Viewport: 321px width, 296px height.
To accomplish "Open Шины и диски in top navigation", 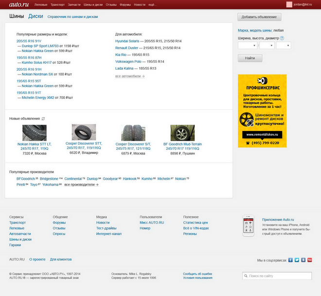I will (93, 5).
